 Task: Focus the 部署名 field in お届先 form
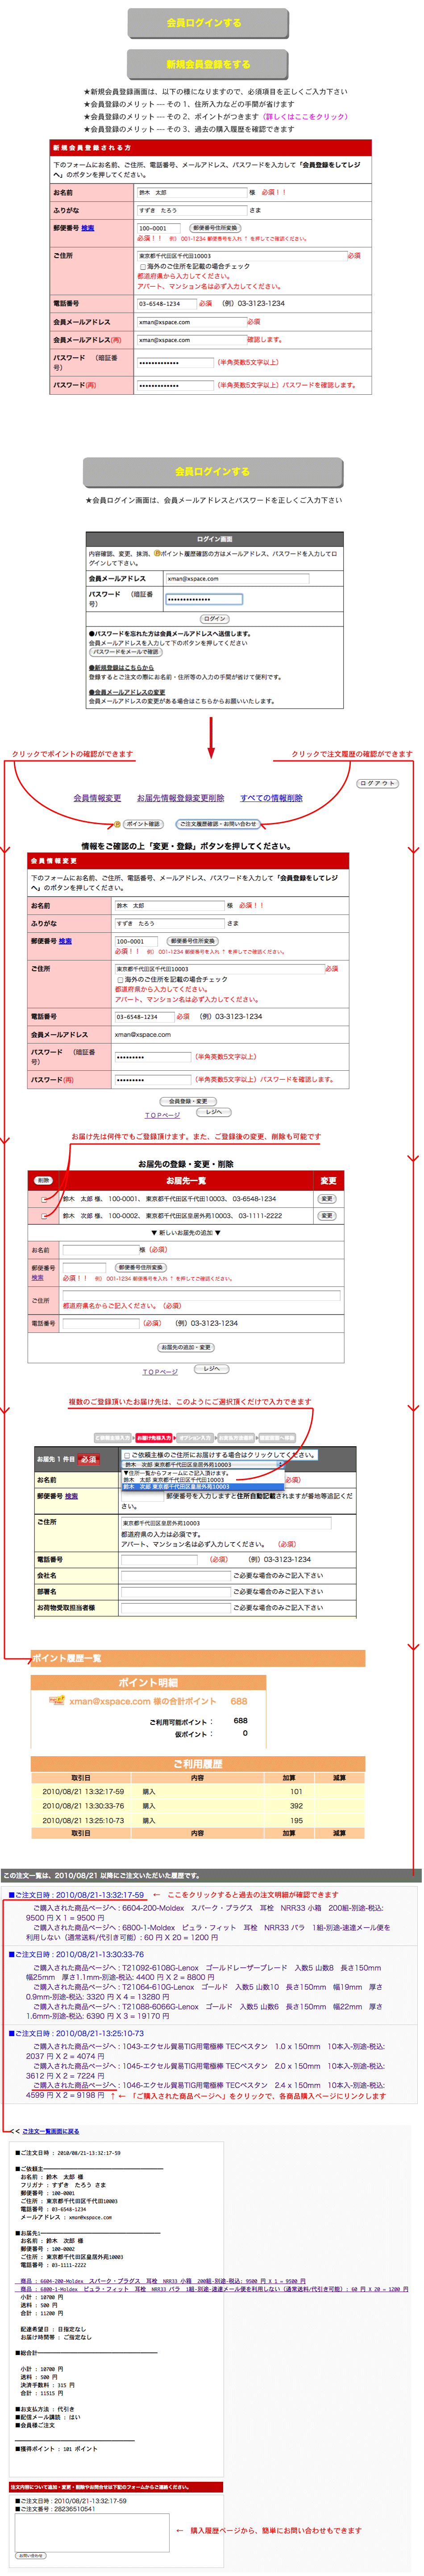(x=175, y=1592)
